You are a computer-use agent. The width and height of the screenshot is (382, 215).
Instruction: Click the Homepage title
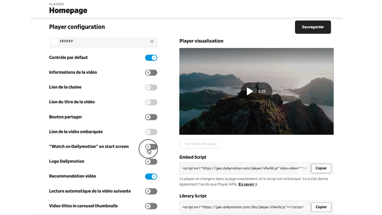click(68, 11)
